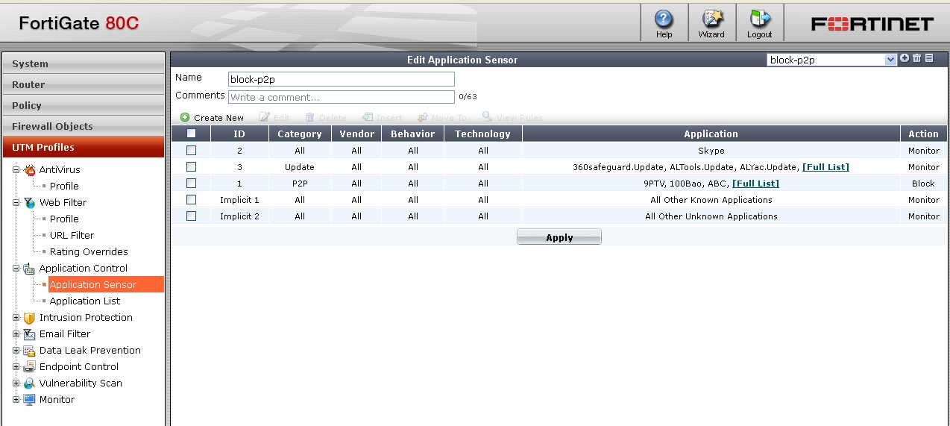
Task: Check the box for the P2P row
Action: (x=191, y=184)
